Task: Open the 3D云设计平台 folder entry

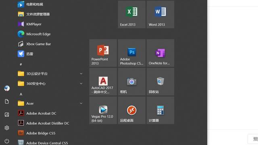Action: pos(50,74)
